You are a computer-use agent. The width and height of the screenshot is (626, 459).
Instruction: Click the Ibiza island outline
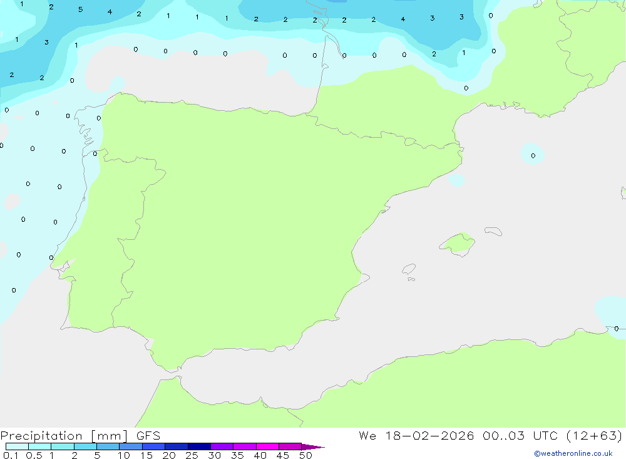tap(409, 269)
